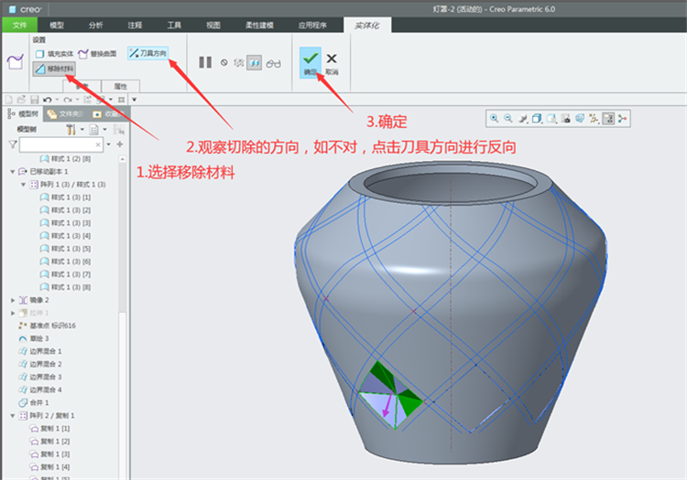Expand the 镜像 2 tree node
The height and width of the screenshot is (480, 687).
tap(13, 300)
